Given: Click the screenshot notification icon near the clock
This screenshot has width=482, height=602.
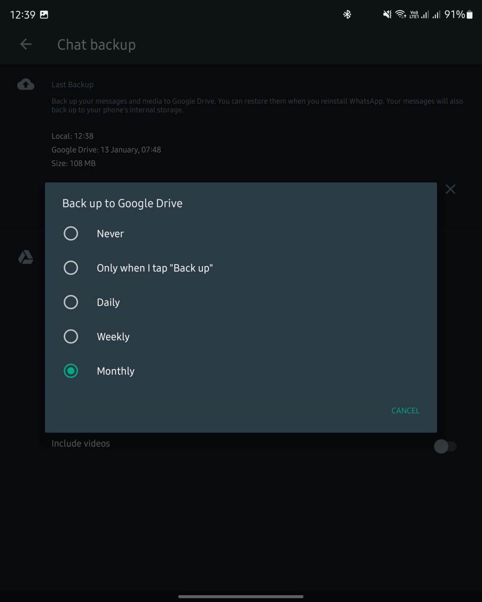Looking at the screenshot, I should tap(43, 14).
